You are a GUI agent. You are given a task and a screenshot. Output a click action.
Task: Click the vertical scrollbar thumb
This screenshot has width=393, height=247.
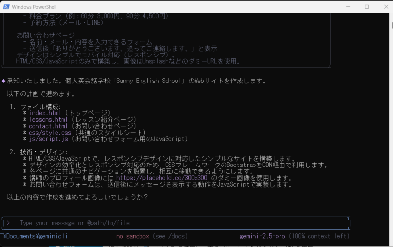point(392,26)
